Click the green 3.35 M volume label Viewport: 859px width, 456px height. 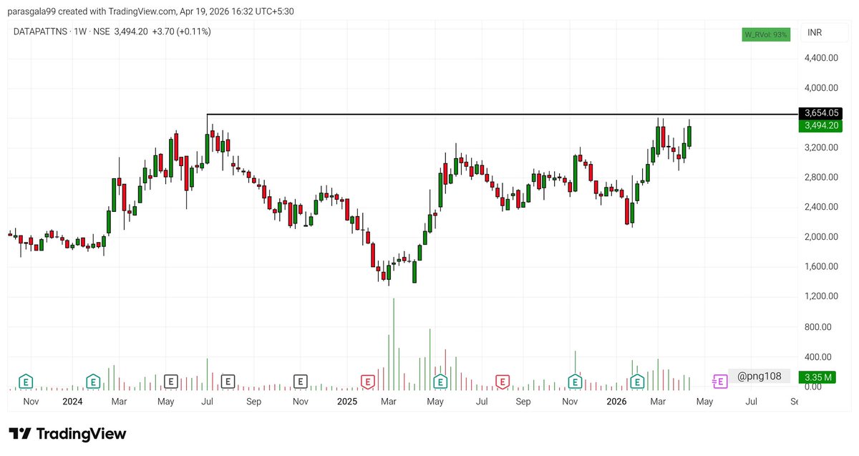(x=817, y=377)
